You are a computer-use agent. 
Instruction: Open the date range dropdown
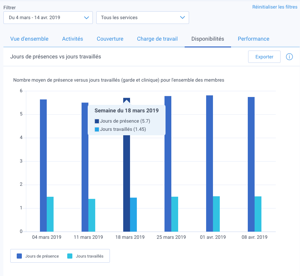tap(48, 18)
